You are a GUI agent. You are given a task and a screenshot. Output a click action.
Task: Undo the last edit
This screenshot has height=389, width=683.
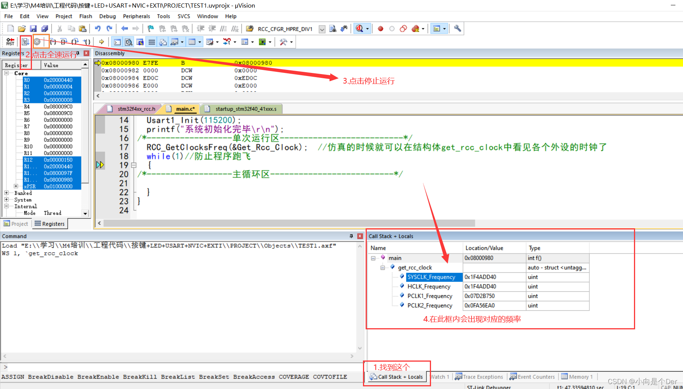point(98,28)
